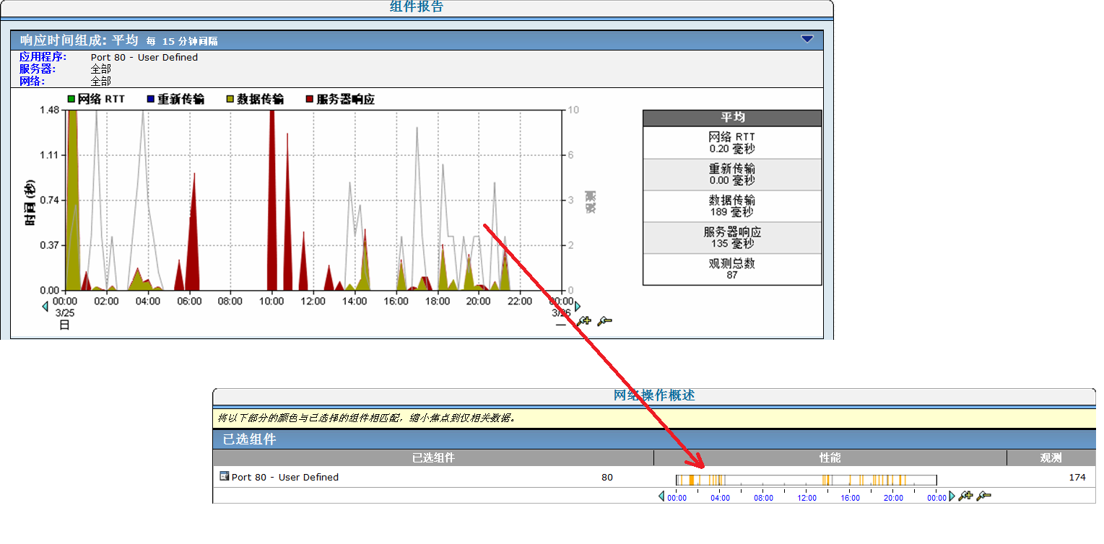Click the 日 day label below the chart

click(64, 325)
